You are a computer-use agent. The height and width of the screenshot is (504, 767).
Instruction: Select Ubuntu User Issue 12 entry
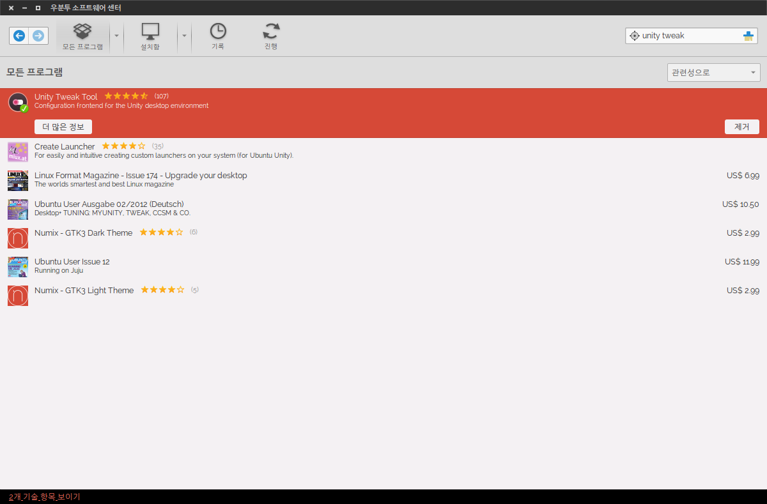(x=383, y=267)
